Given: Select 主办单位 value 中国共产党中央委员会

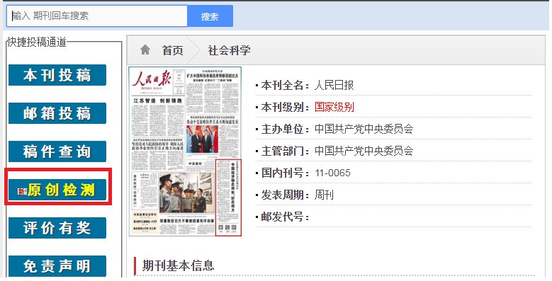Looking at the screenshot, I should tap(364, 129).
